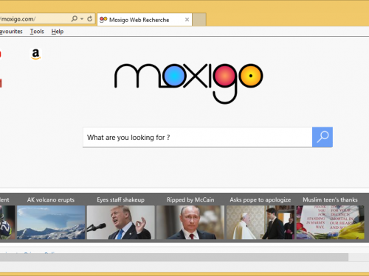Open the 'AK volcano erupts' headline

tap(51, 199)
